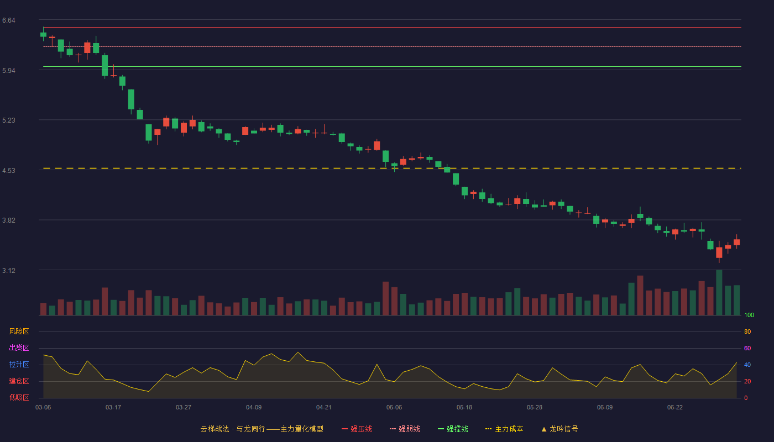The image size is (774, 442).
Task: Click the yellow dashed 主力成本 line on chart
Action: (x=392, y=168)
